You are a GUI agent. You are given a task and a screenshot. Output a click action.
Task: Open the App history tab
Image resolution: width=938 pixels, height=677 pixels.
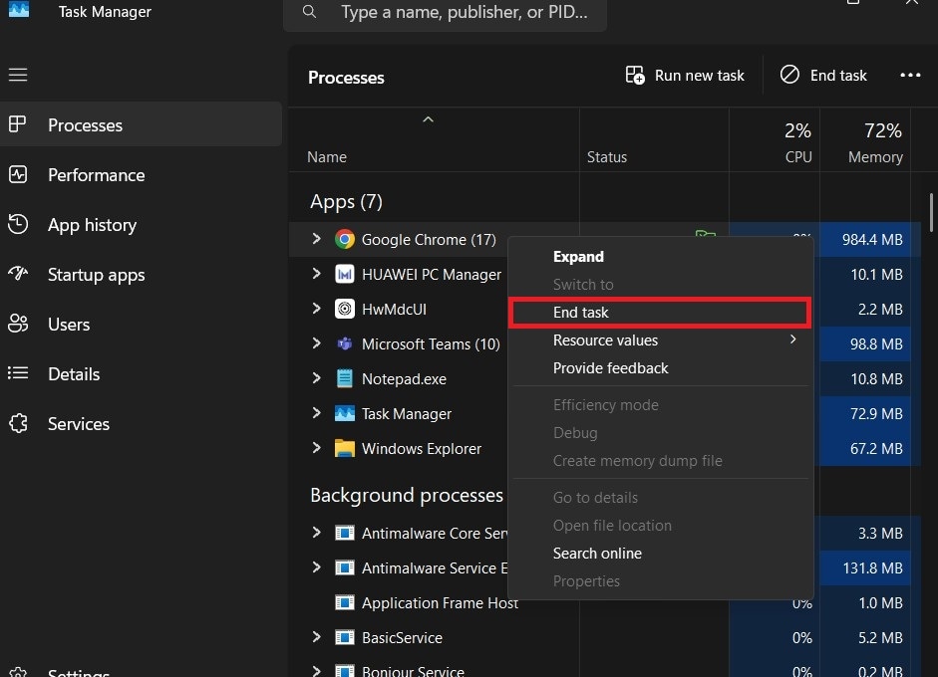tap(141, 225)
